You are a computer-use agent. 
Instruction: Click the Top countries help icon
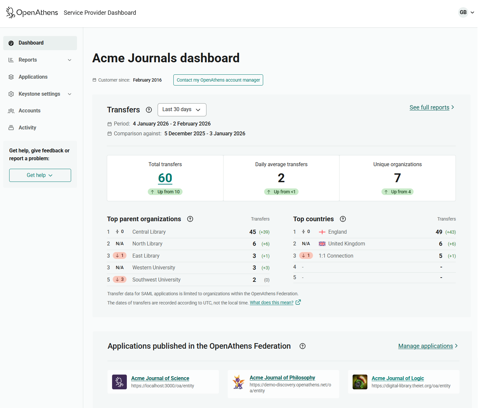point(343,219)
